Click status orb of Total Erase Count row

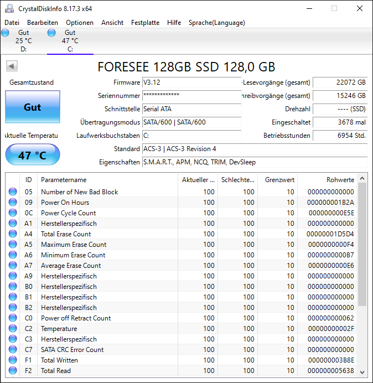click(13, 234)
